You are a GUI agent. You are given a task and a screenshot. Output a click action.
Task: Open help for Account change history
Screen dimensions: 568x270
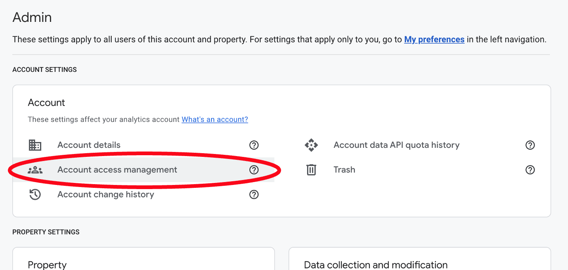(x=254, y=194)
